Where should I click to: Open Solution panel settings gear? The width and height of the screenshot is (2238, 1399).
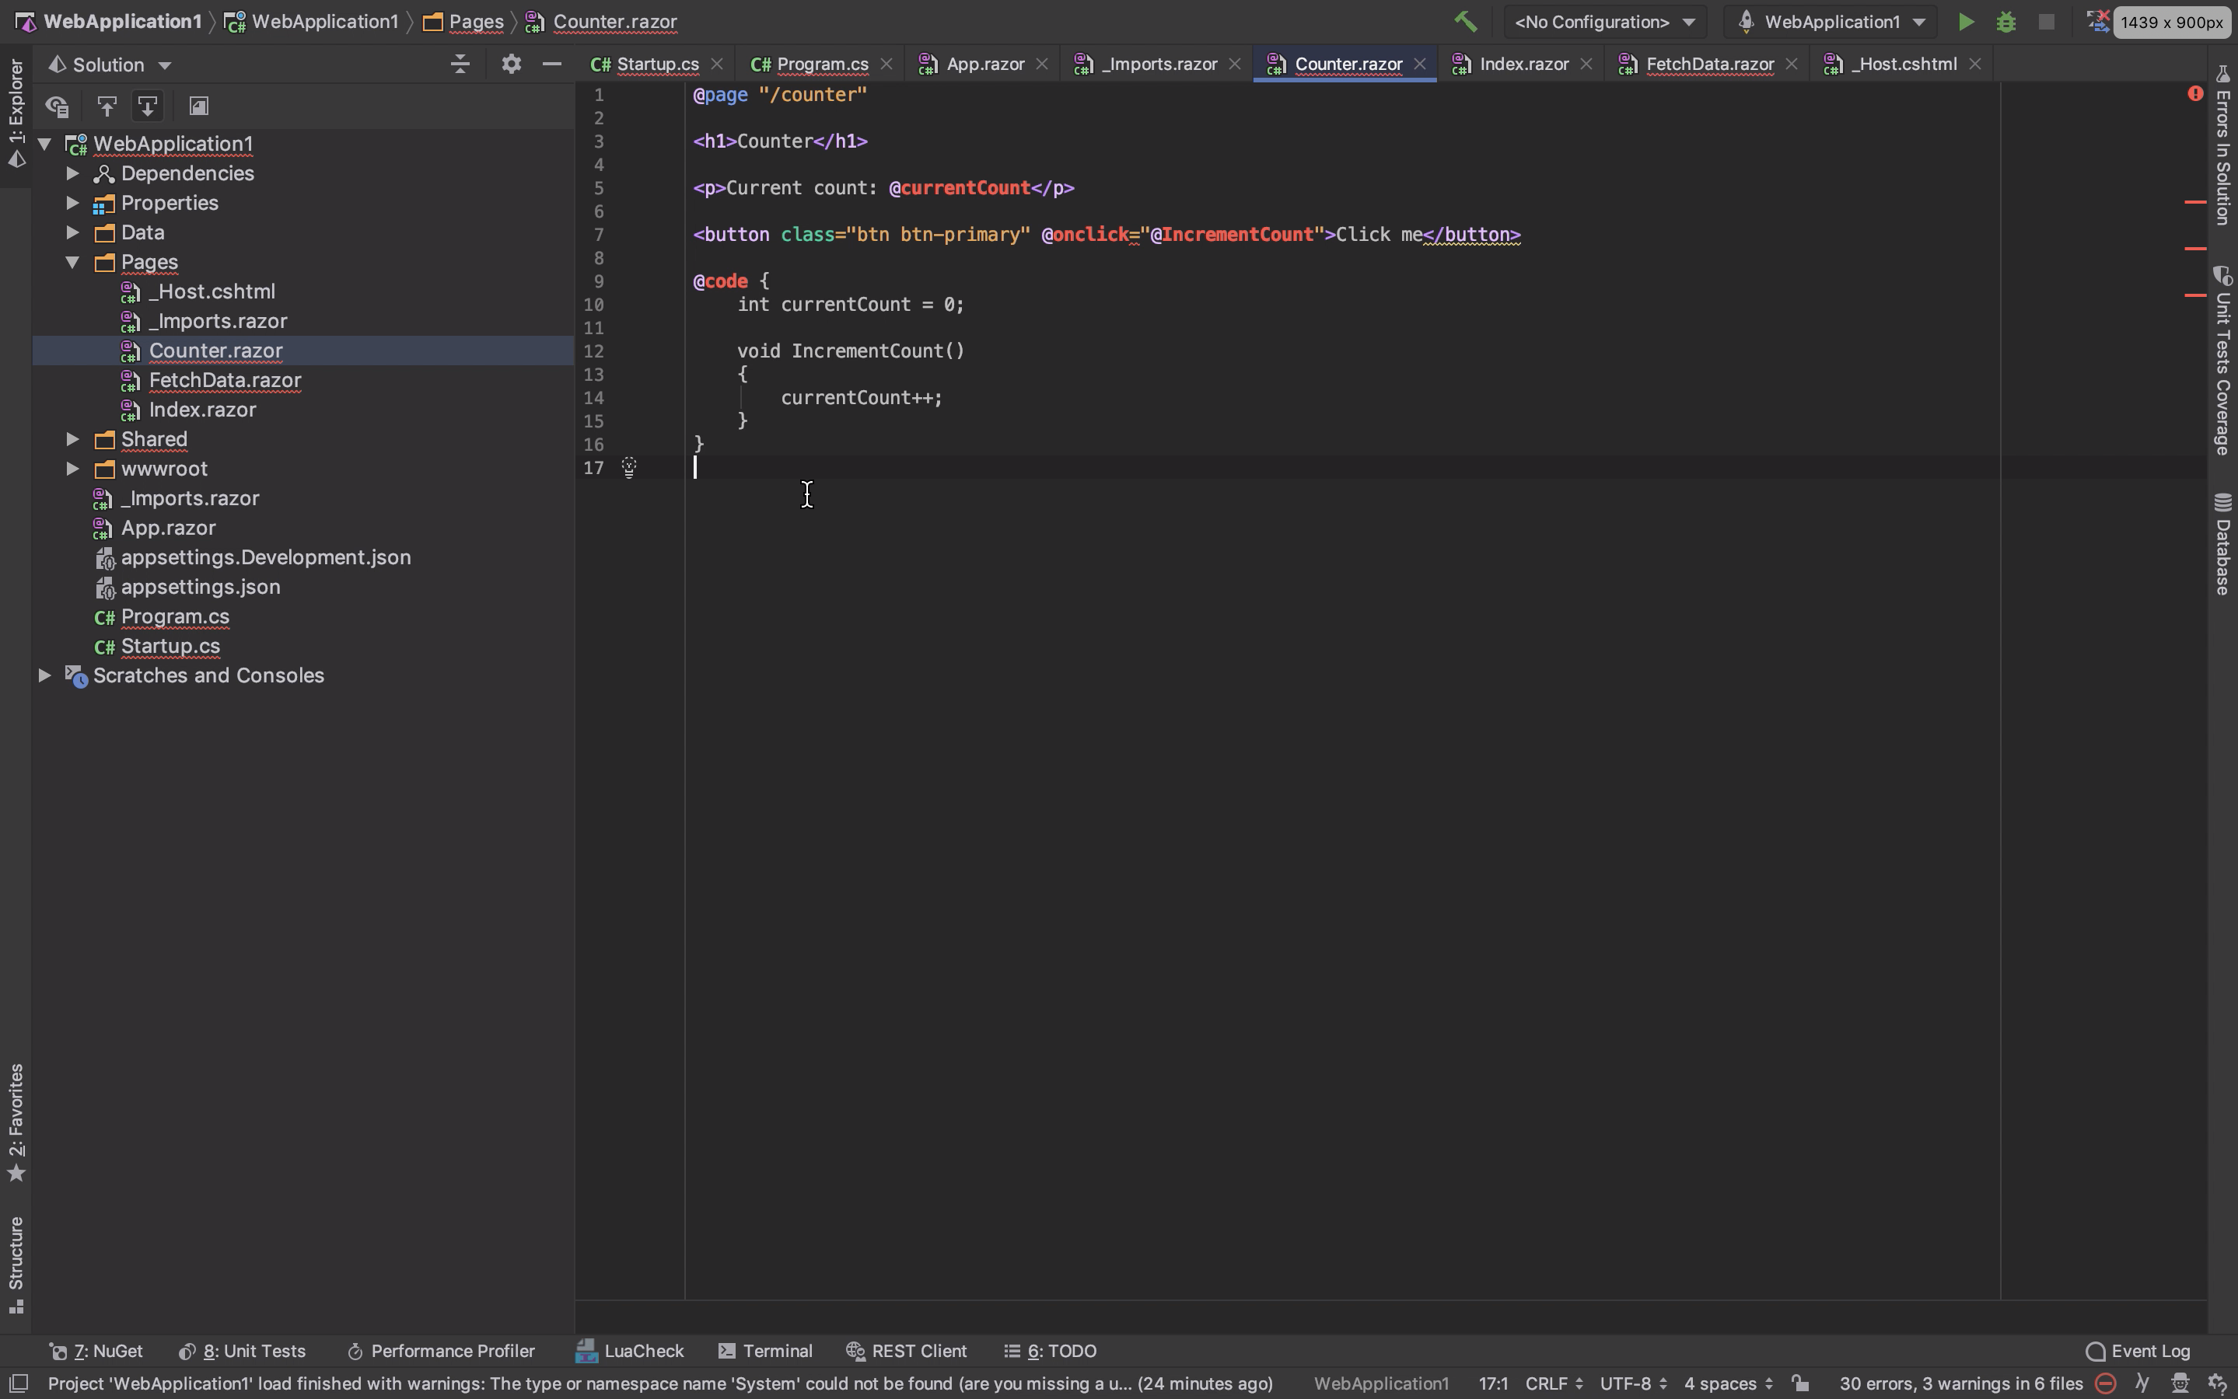pyautogui.click(x=511, y=64)
